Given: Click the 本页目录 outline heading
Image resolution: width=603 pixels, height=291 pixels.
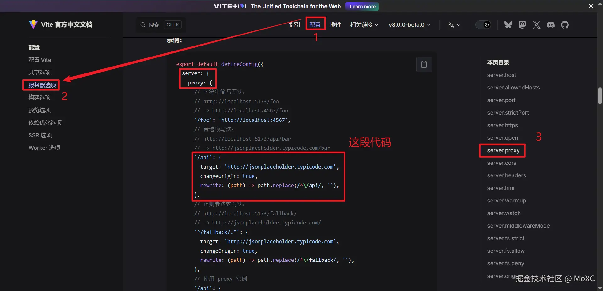Looking at the screenshot, I should tap(498, 62).
